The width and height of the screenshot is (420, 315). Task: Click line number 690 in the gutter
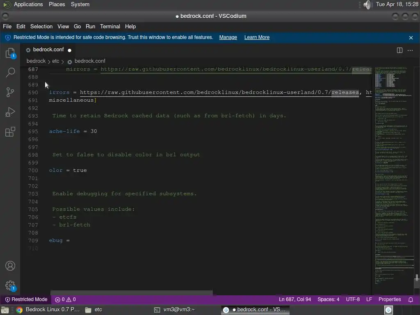(33, 93)
